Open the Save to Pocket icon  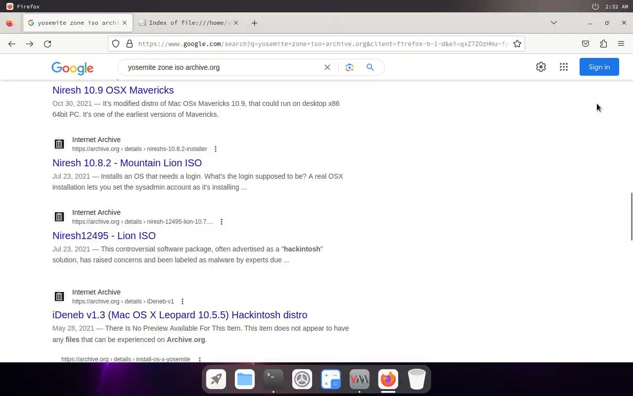586,44
